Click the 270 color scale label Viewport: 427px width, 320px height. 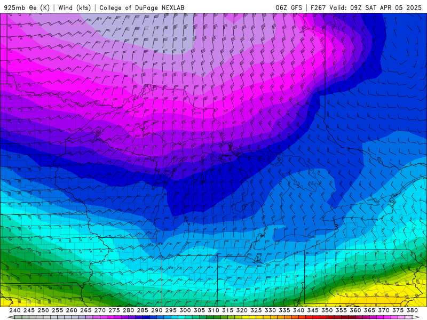100,310
